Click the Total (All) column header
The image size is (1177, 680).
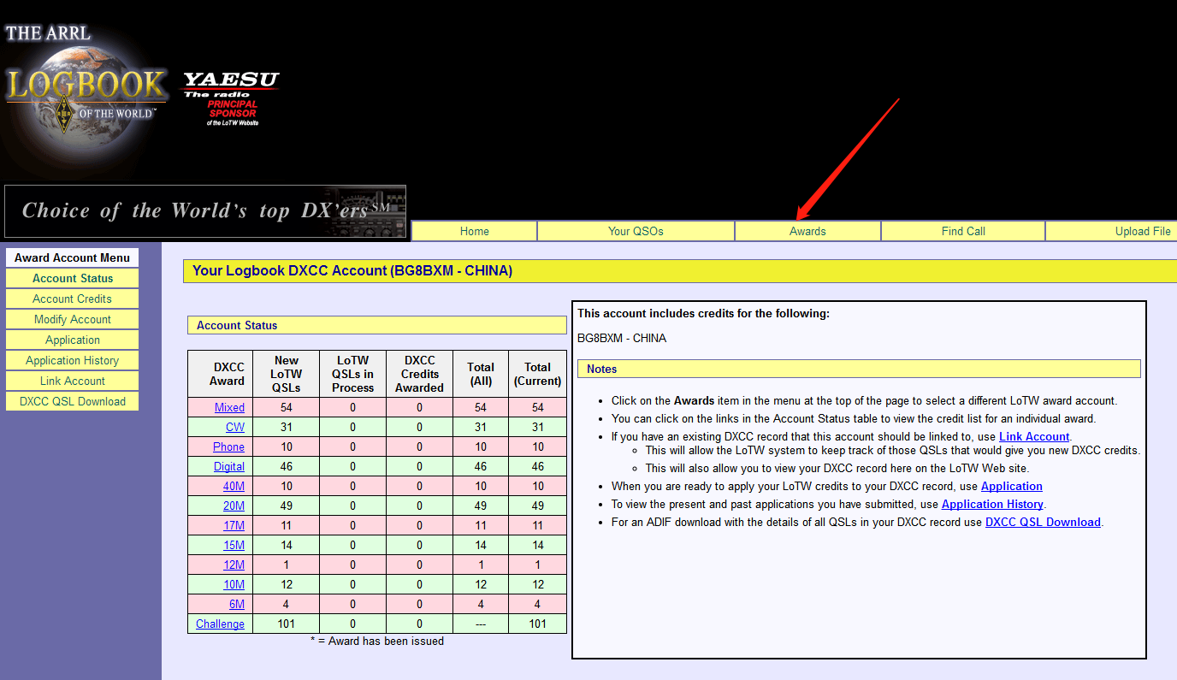[x=481, y=374]
